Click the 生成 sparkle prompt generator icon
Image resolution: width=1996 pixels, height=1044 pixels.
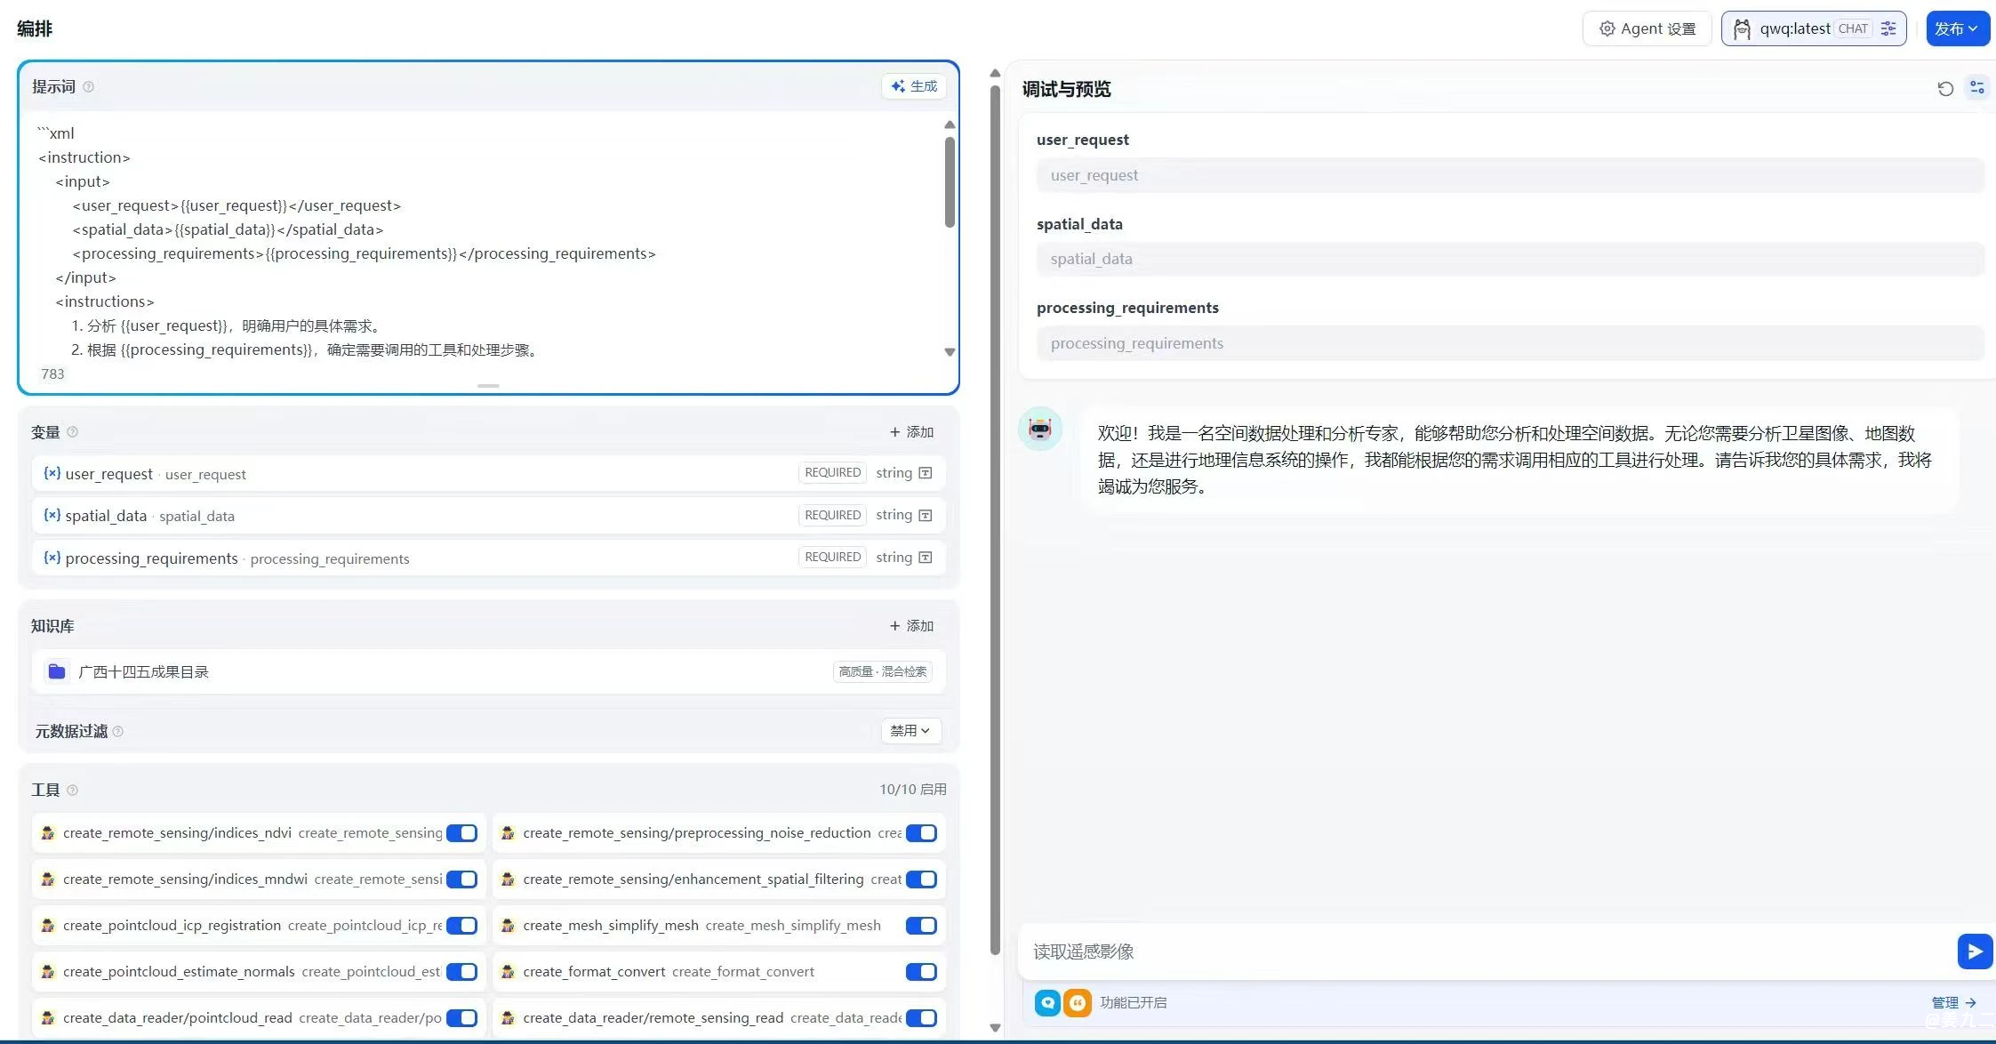[x=898, y=86]
